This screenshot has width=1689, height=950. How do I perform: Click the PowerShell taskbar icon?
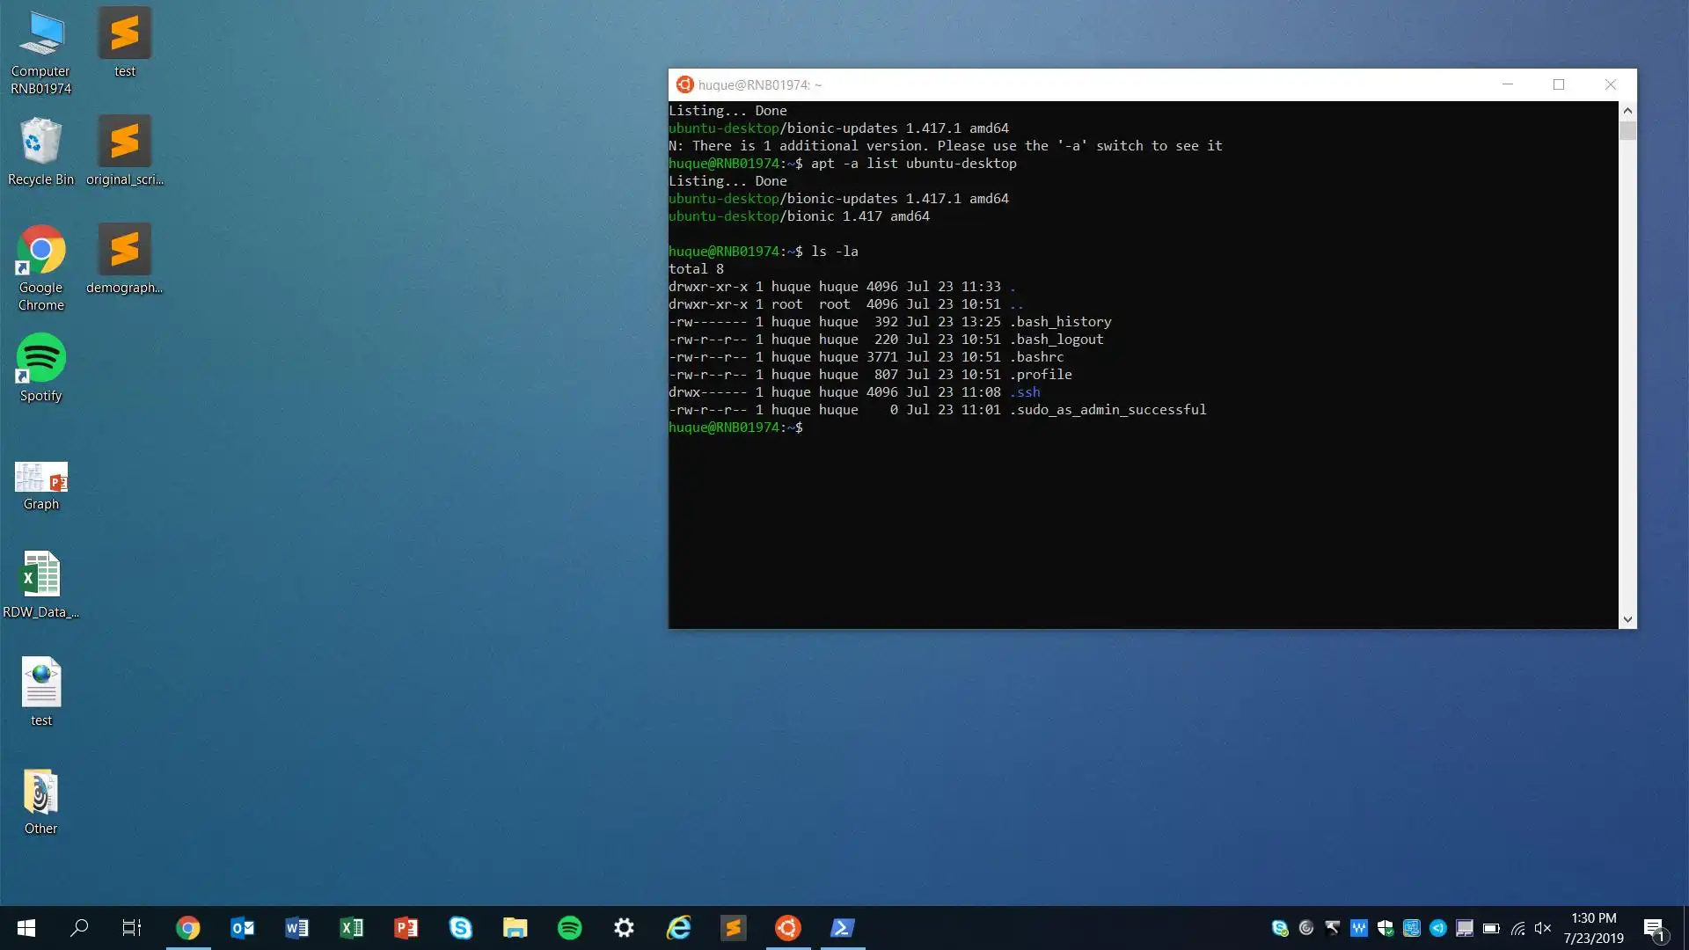(842, 927)
